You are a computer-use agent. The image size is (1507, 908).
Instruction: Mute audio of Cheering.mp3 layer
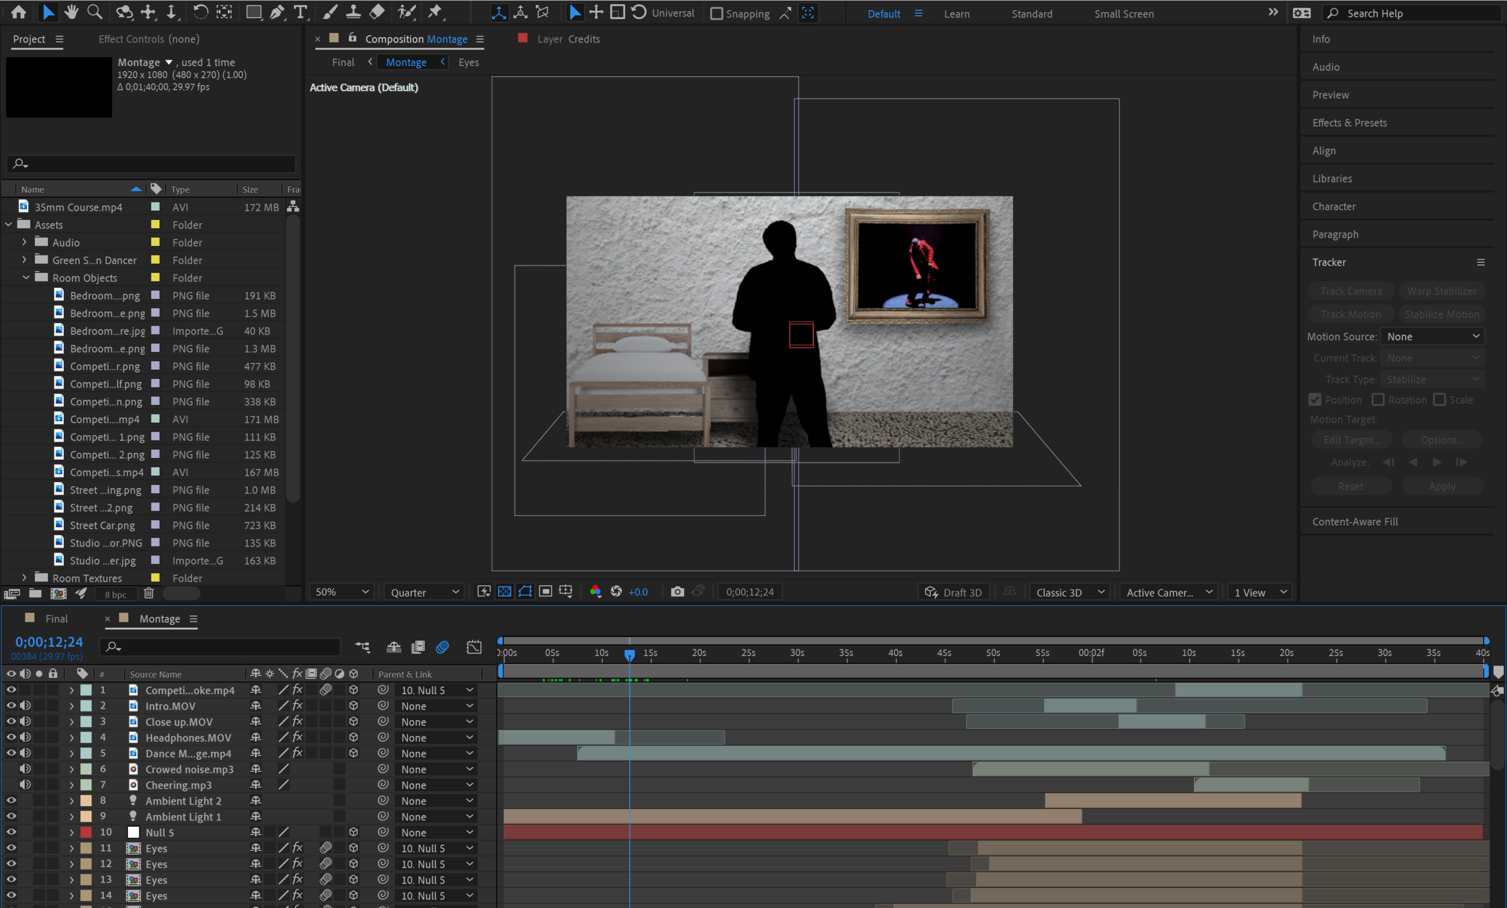(x=25, y=784)
